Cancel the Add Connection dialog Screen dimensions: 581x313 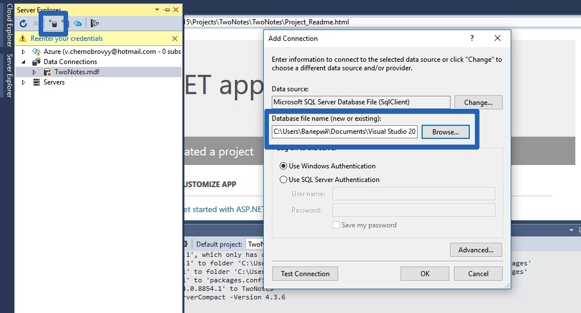[x=478, y=274]
